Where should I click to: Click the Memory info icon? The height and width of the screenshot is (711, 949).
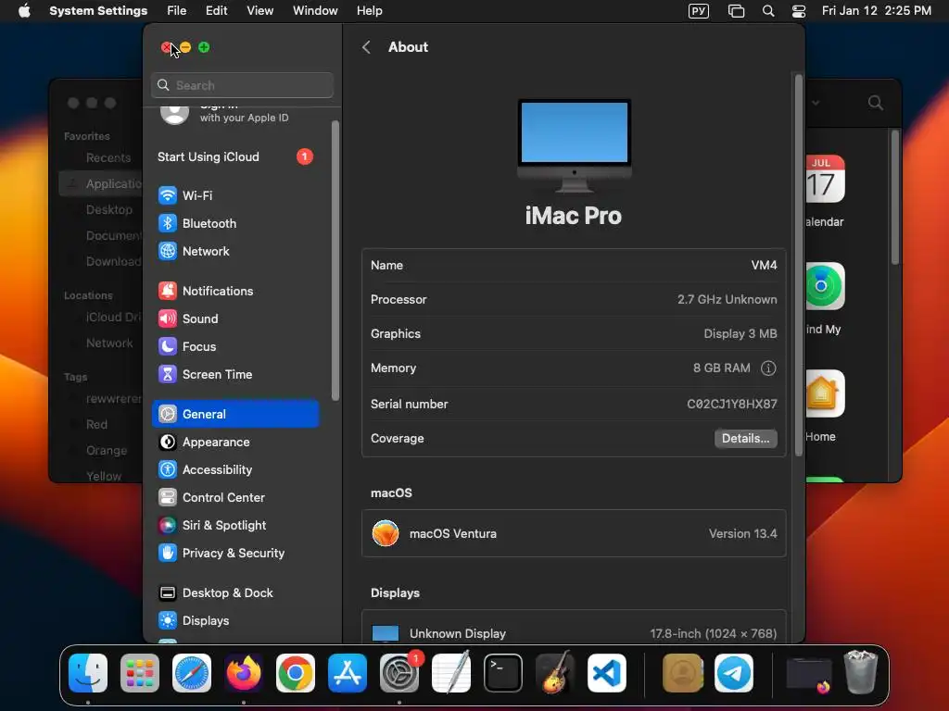point(768,368)
